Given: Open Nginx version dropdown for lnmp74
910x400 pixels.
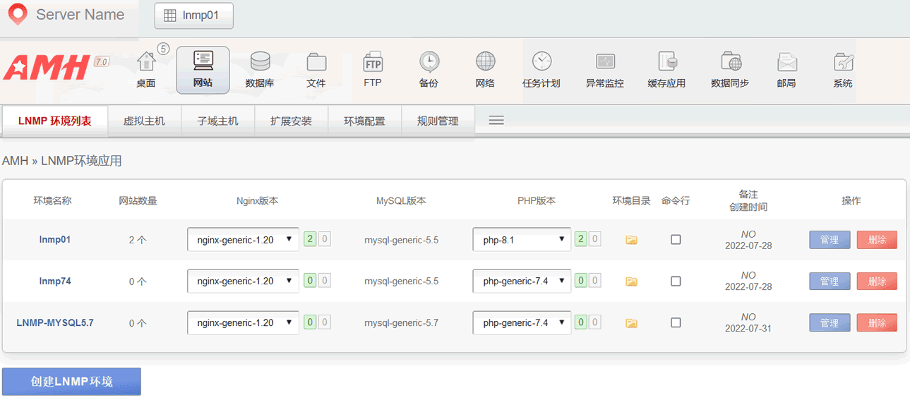Looking at the screenshot, I should [x=243, y=281].
